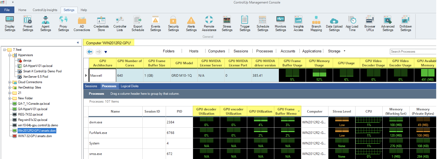Viewport: 437px width, 159px height.
Task: Open Trigger Settings
Action: point(245,24)
